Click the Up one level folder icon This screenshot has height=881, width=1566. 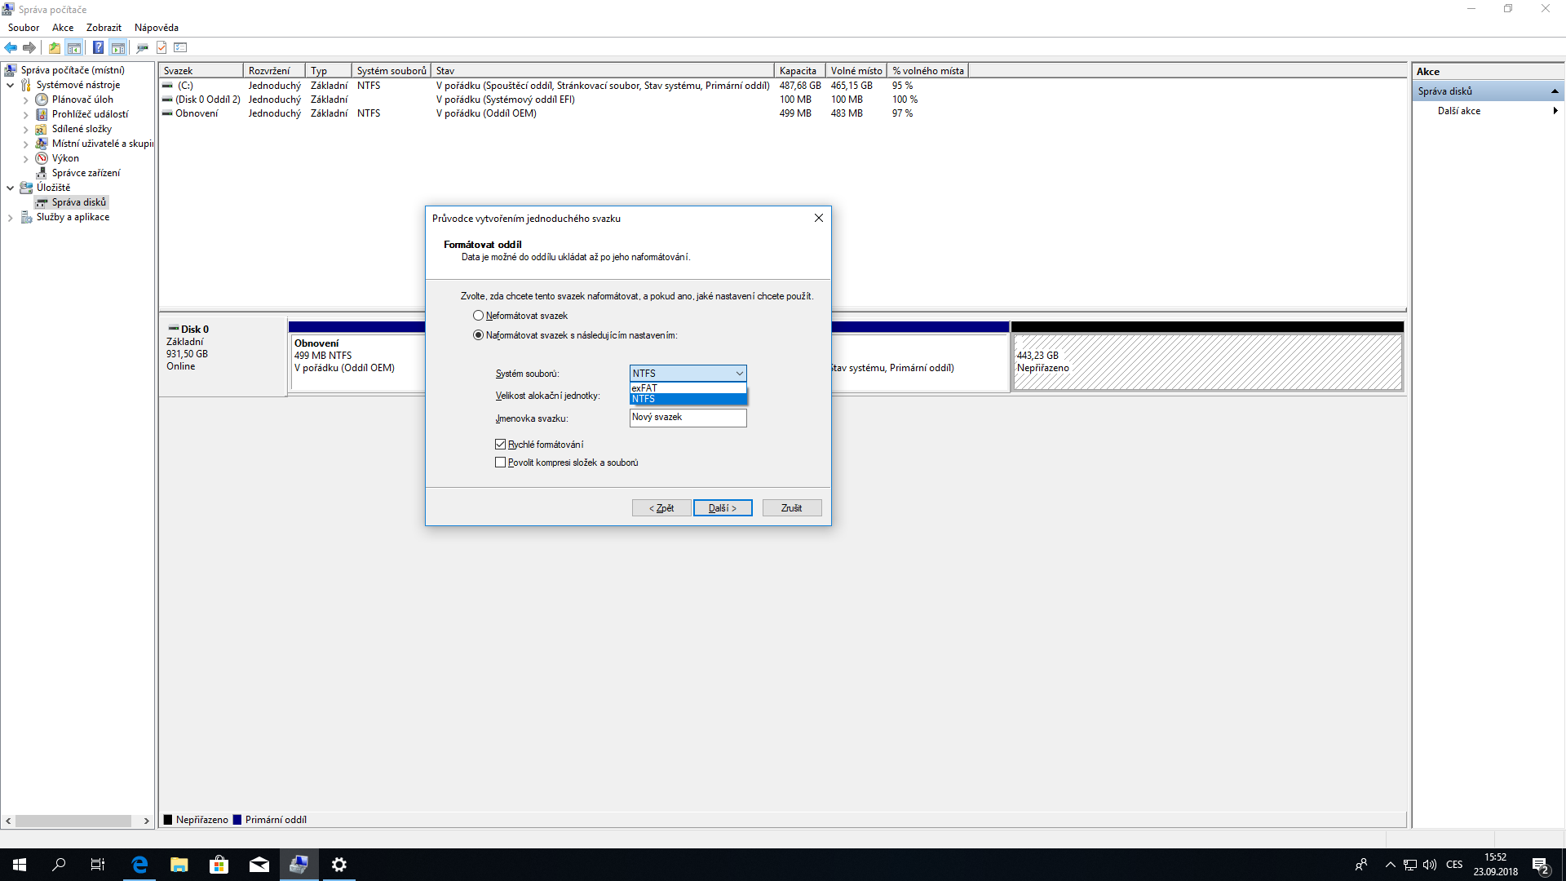(55, 47)
